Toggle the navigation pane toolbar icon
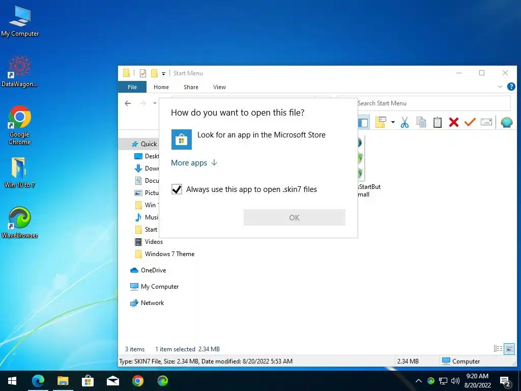 [x=363, y=123]
